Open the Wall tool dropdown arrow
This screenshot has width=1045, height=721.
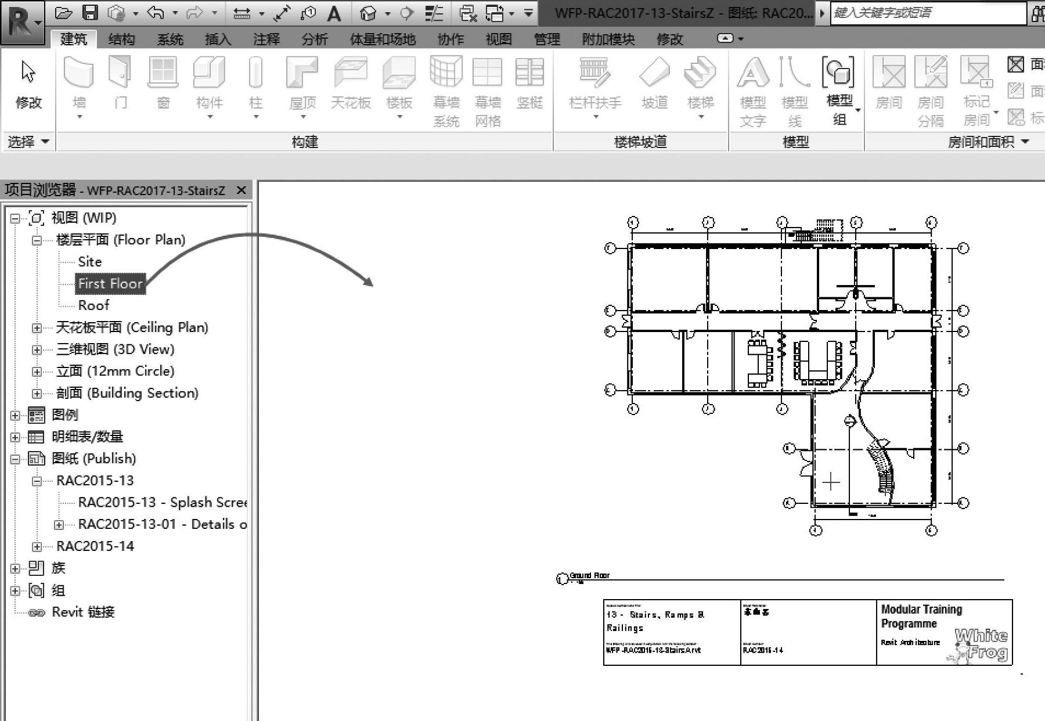click(80, 117)
